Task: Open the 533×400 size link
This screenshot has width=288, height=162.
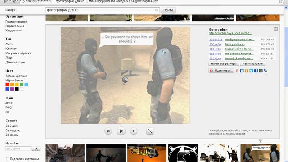Action: [x=215, y=54]
